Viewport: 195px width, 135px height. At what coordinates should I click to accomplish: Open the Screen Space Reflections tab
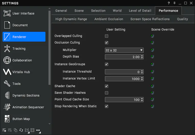coord(150,19)
